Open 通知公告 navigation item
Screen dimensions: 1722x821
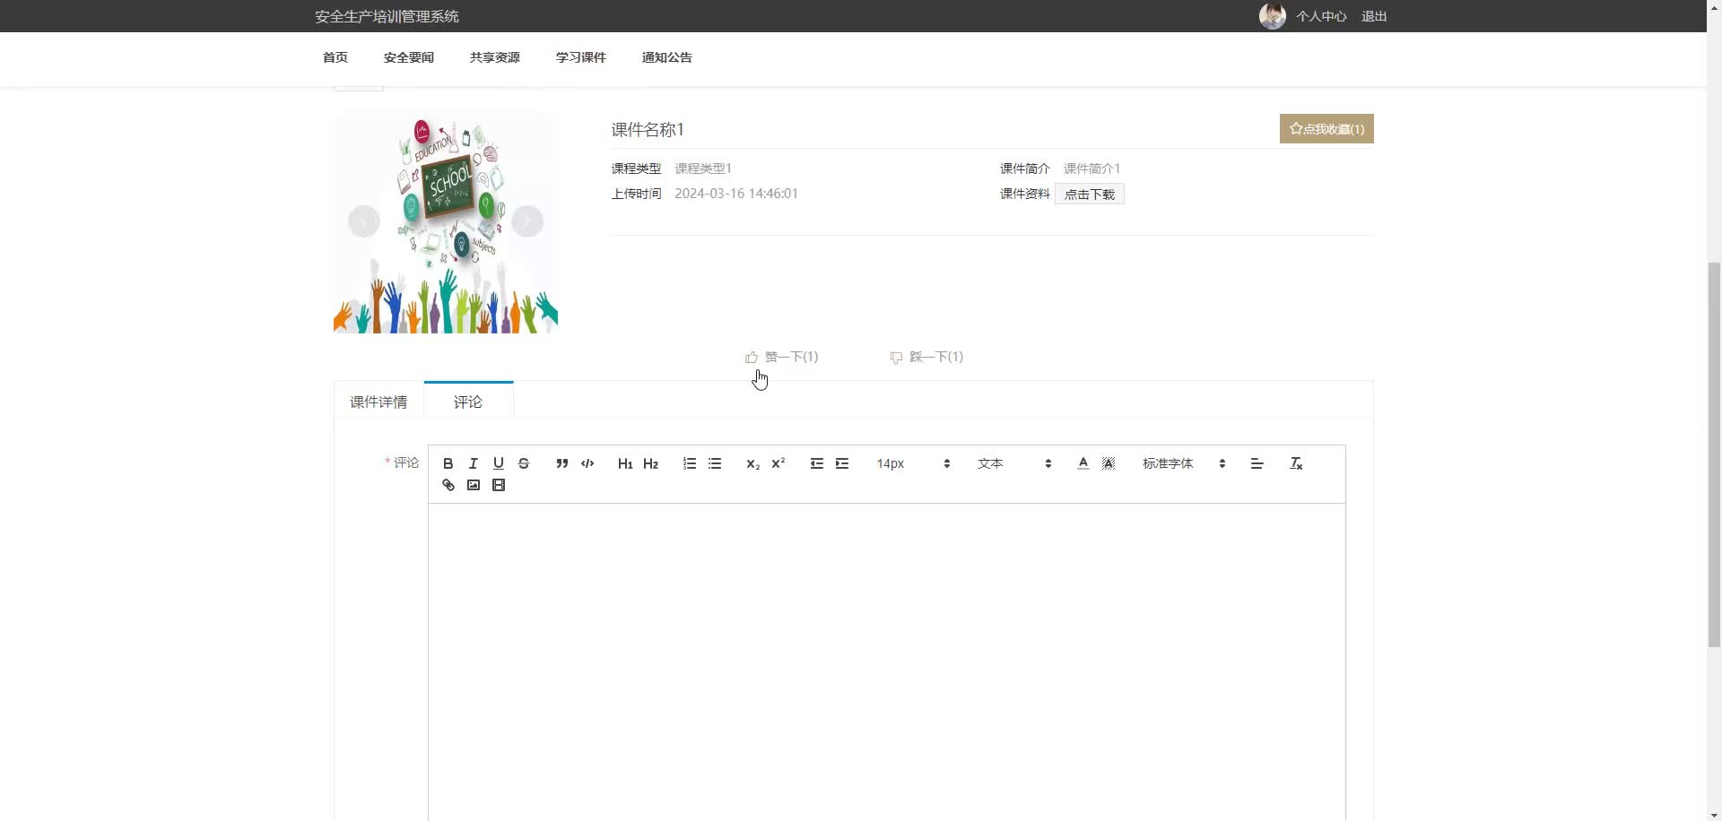[x=667, y=57]
